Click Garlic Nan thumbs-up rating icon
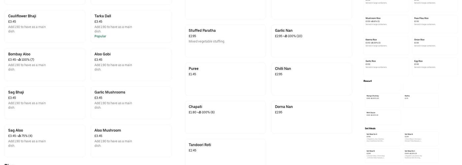Screen dimensions: 462x165 (286, 36)
